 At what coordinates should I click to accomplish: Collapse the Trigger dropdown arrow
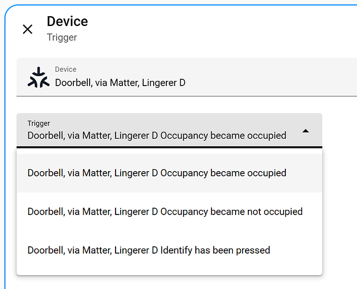pyautogui.click(x=306, y=131)
